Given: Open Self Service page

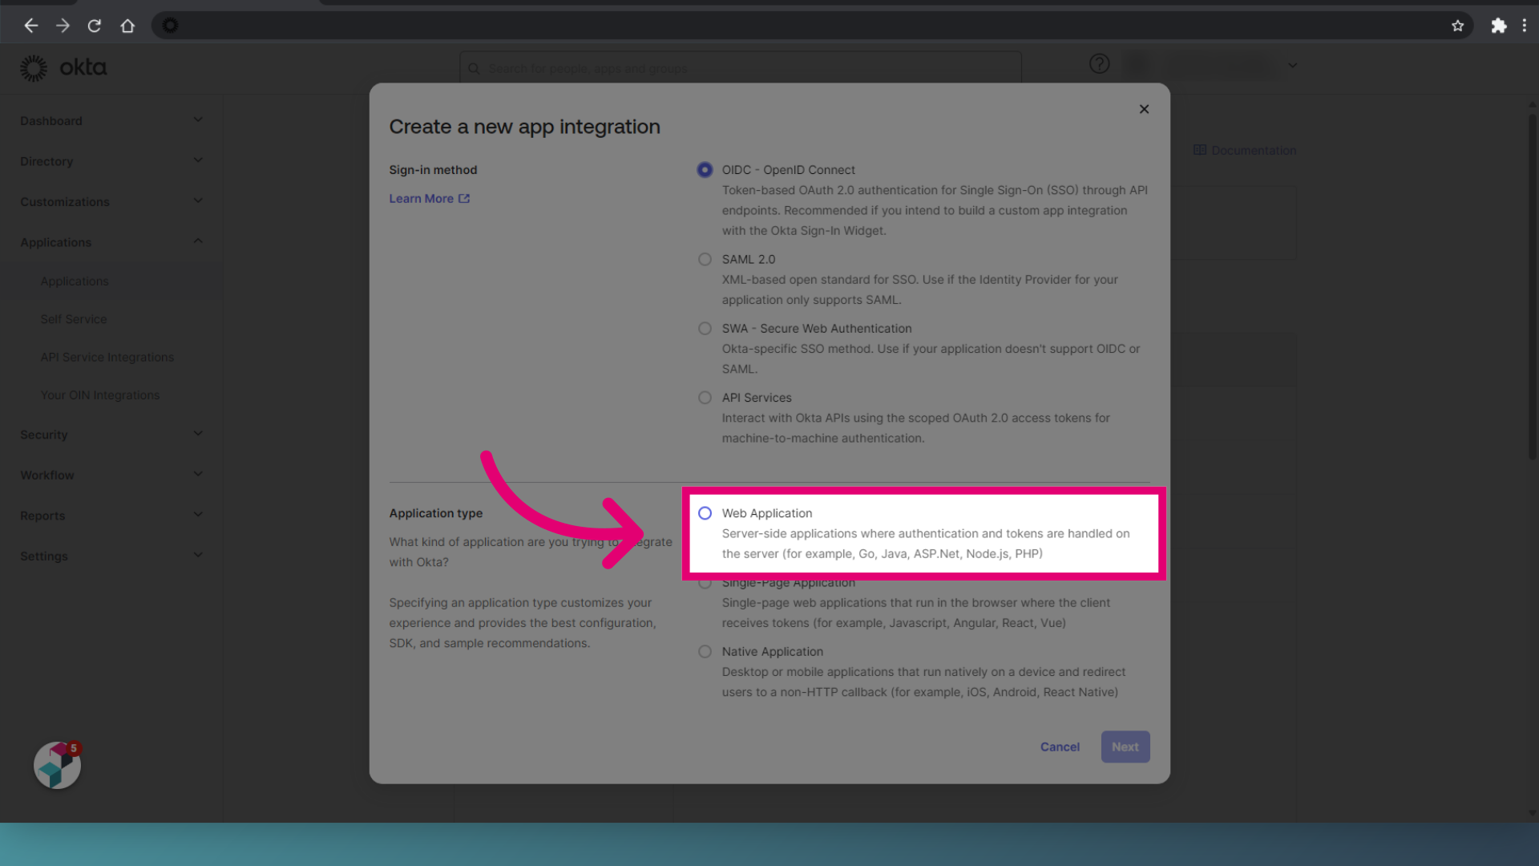Looking at the screenshot, I should [74, 319].
